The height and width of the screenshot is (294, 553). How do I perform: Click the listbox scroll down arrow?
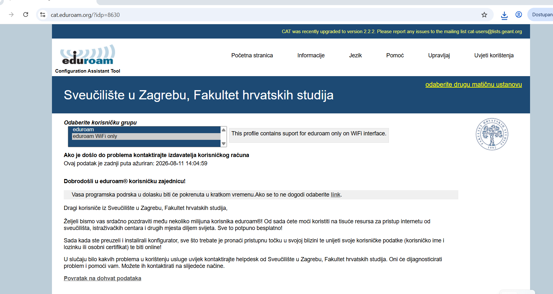pyautogui.click(x=223, y=144)
